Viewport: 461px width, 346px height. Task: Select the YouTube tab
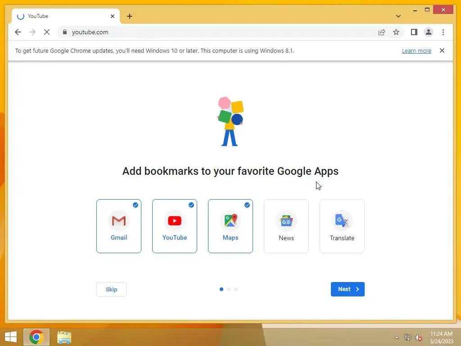coord(66,16)
